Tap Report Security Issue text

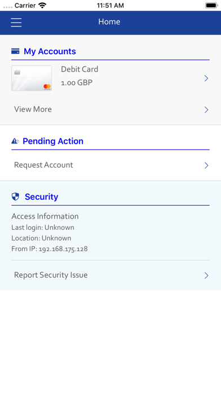(x=51, y=275)
